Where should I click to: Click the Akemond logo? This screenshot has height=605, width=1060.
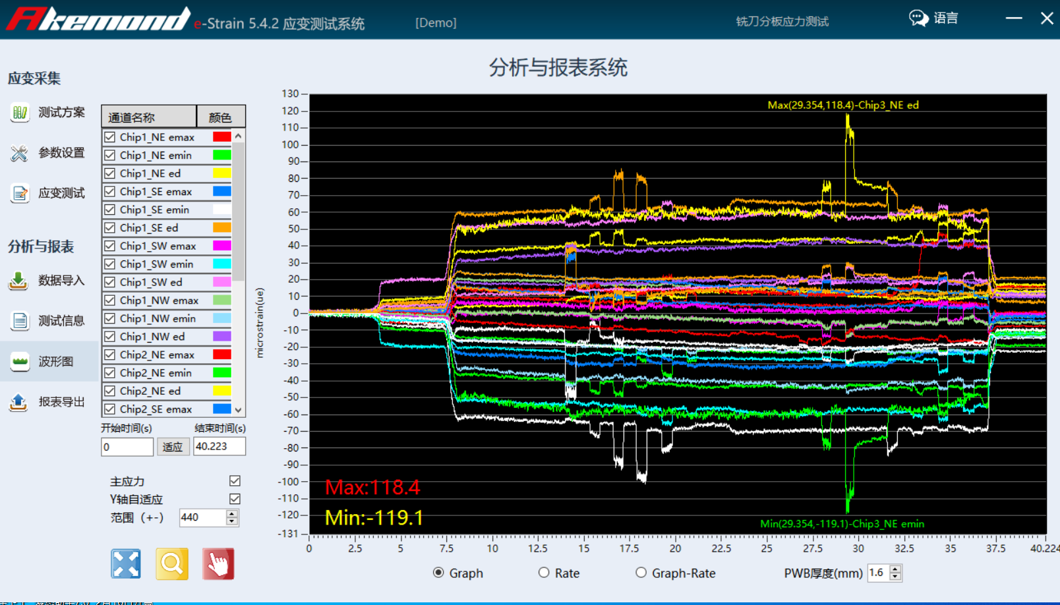coord(99,18)
